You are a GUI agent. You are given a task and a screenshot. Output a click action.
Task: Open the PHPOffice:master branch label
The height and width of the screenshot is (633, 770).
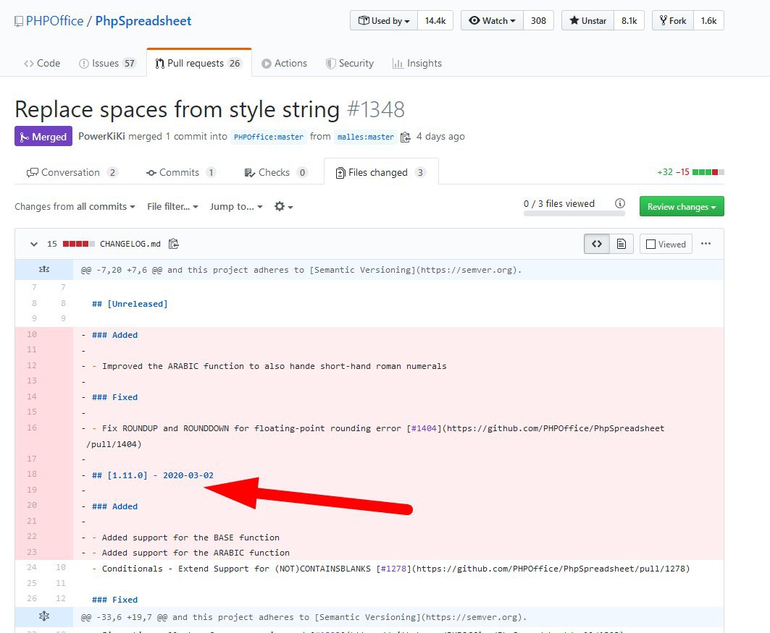click(x=269, y=137)
